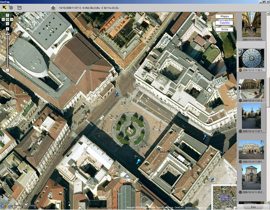Pan the map up with arrow button
The width and height of the screenshot is (270, 210).
[x=7, y=15]
